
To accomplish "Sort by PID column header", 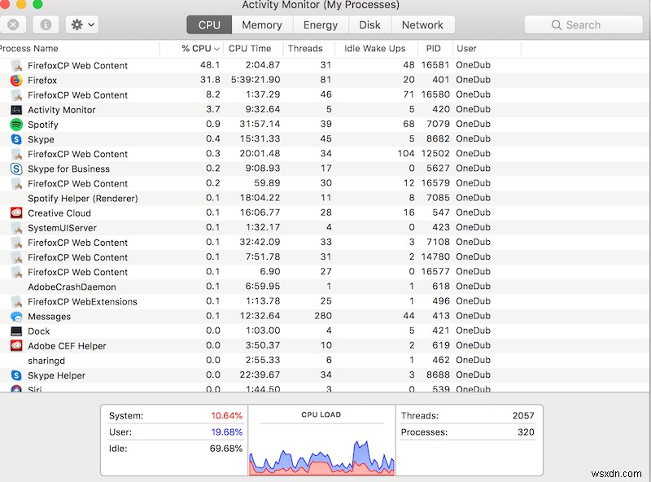I will [x=434, y=49].
